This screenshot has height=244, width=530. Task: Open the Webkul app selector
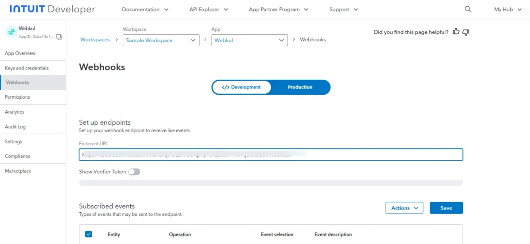point(250,40)
